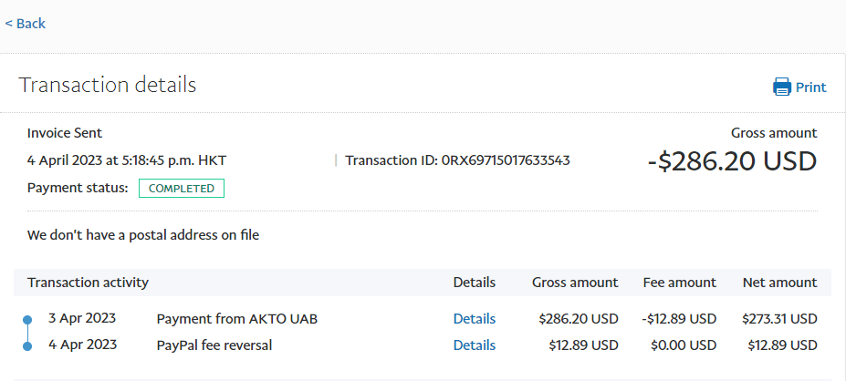Click the -$12.89 USD fee value
This screenshot has width=846, height=381.
[x=679, y=319]
